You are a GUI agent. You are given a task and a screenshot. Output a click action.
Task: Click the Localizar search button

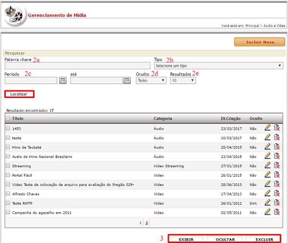[19, 94]
